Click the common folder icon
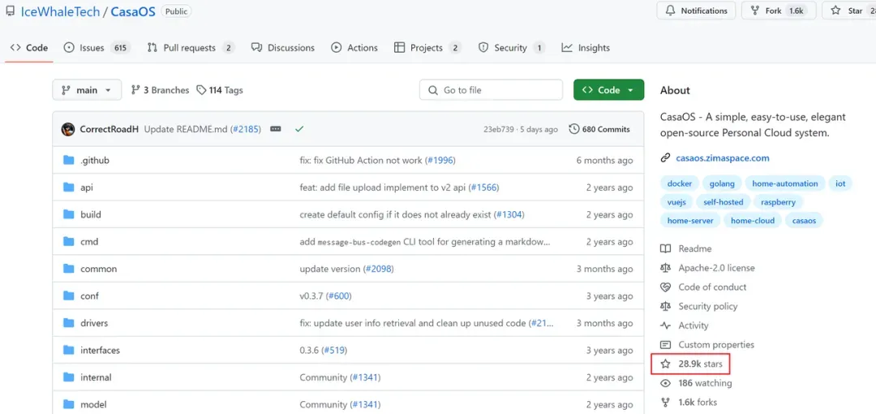Screen dimensions: 876x414 click(69, 269)
